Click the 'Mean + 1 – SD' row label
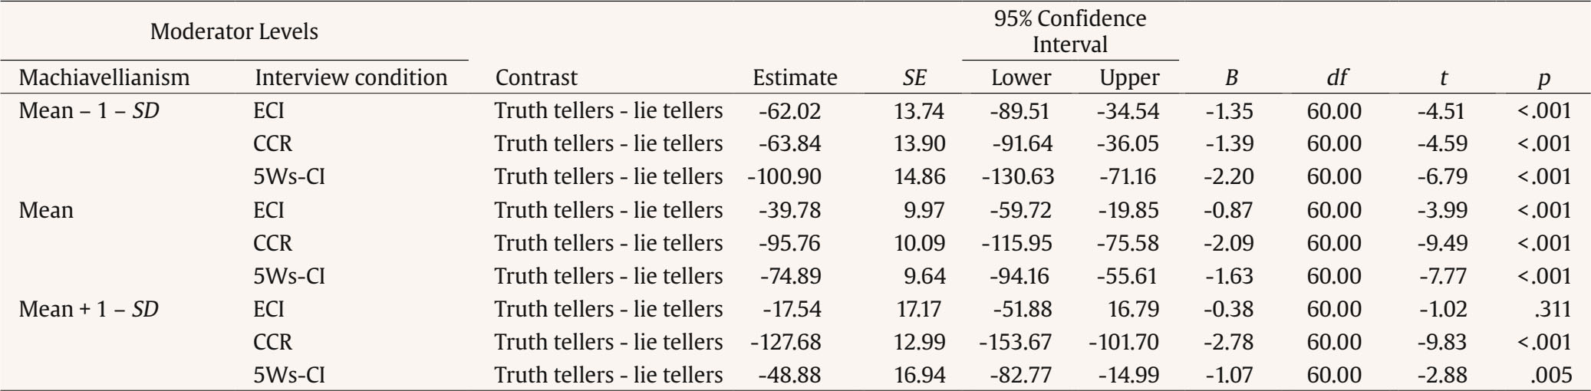The height and width of the screenshot is (391, 1591). coord(89,309)
